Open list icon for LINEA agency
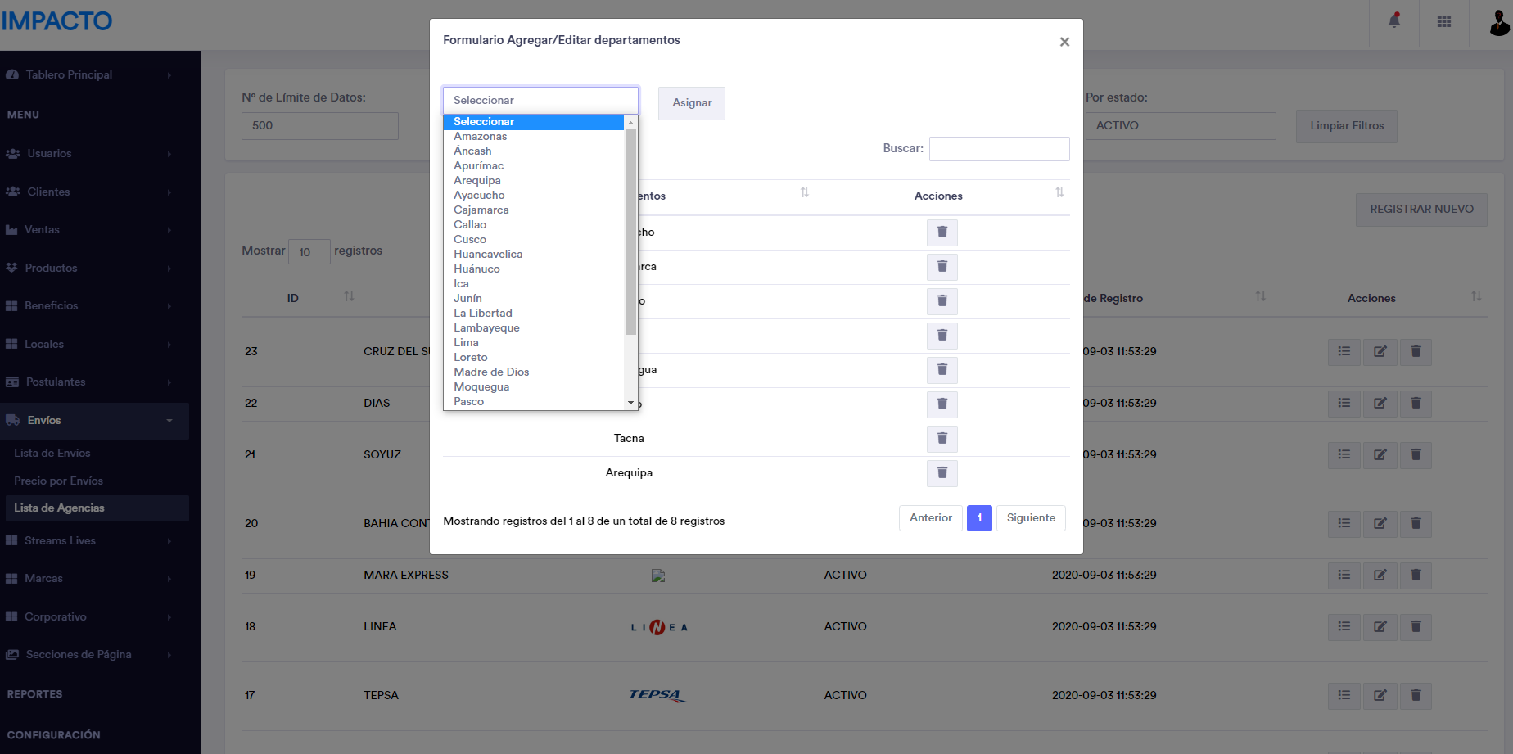The image size is (1513, 754). (1344, 627)
